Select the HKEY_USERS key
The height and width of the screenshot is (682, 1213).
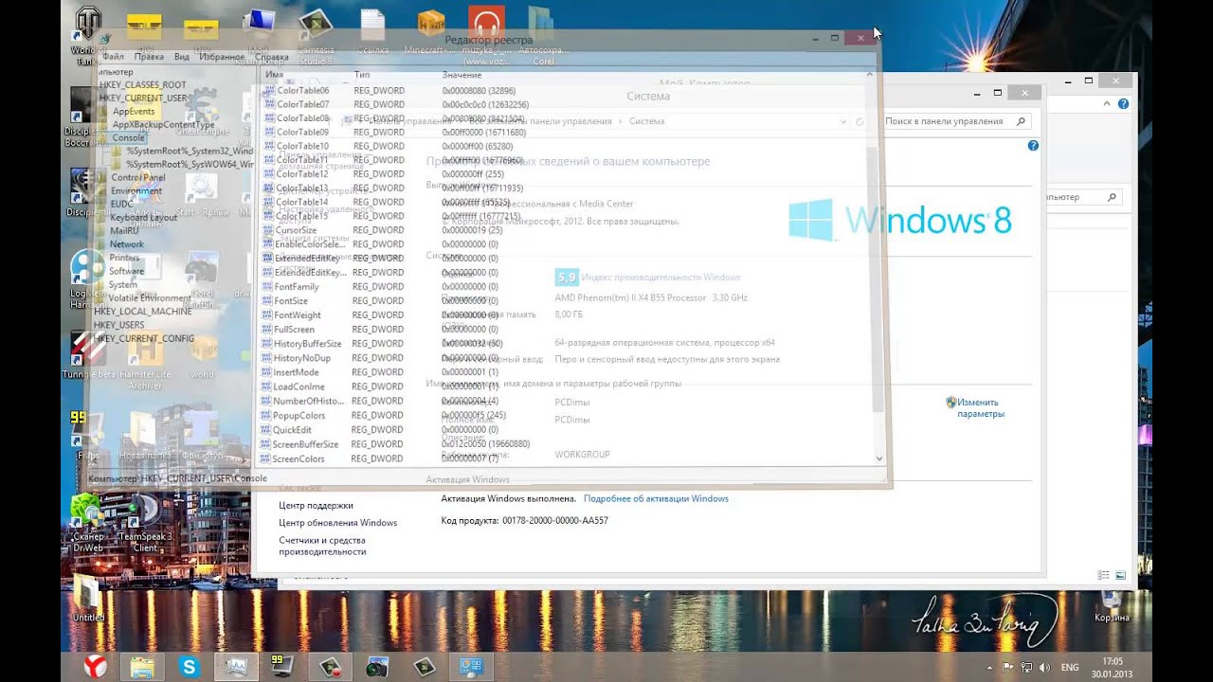(118, 325)
